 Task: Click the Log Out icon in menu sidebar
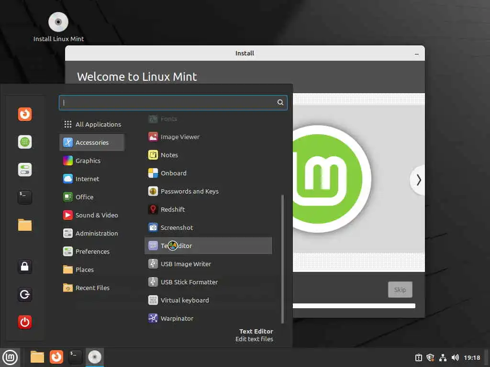pyautogui.click(x=25, y=294)
